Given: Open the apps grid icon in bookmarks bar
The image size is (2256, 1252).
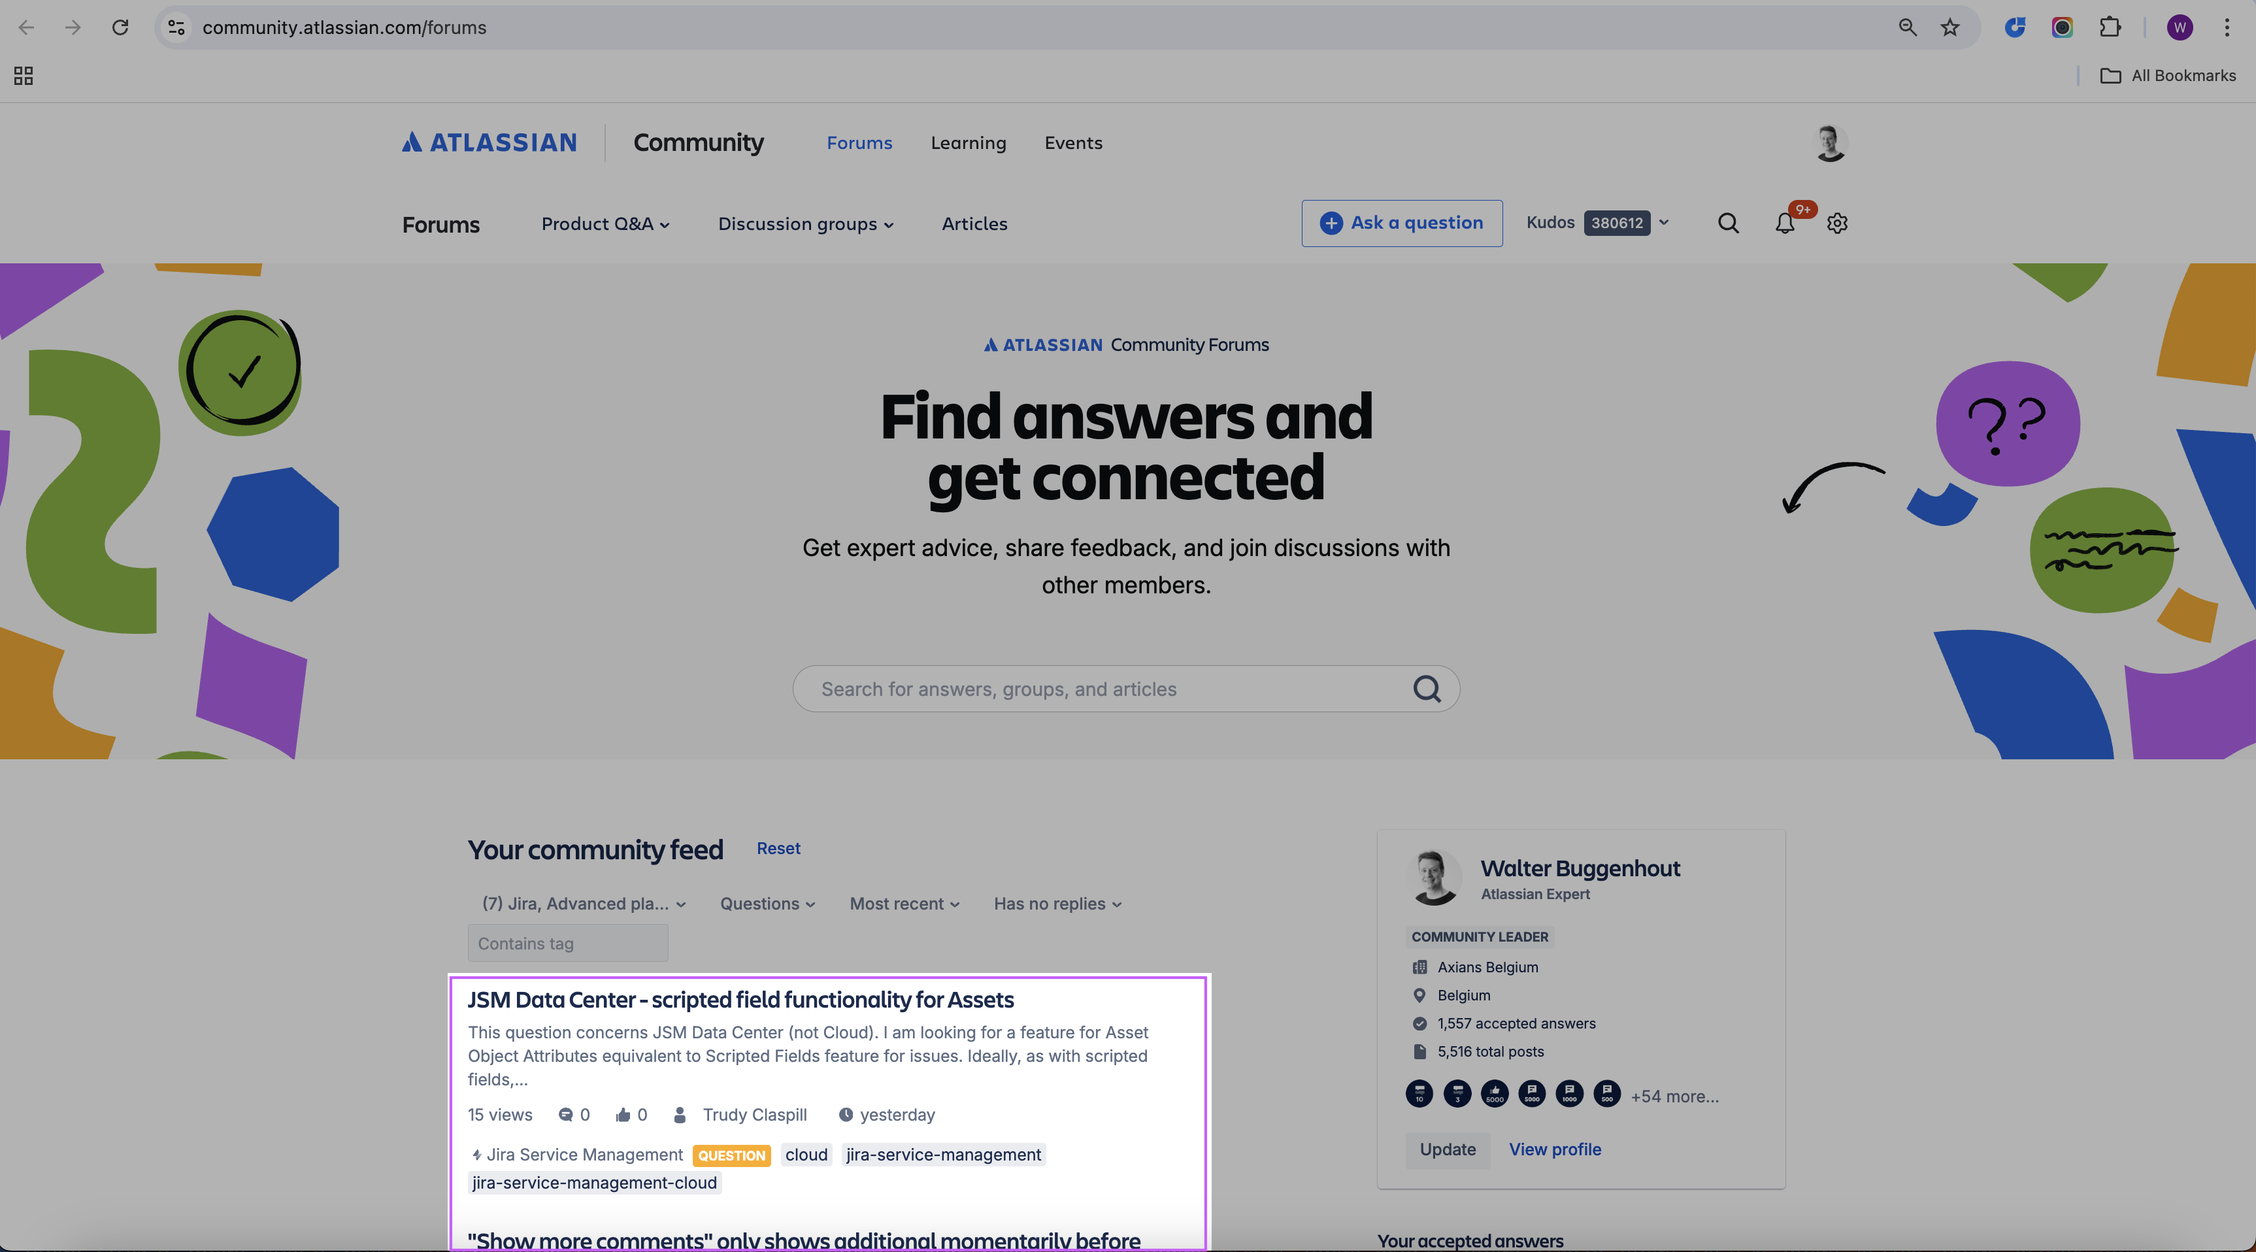Looking at the screenshot, I should [x=24, y=76].
